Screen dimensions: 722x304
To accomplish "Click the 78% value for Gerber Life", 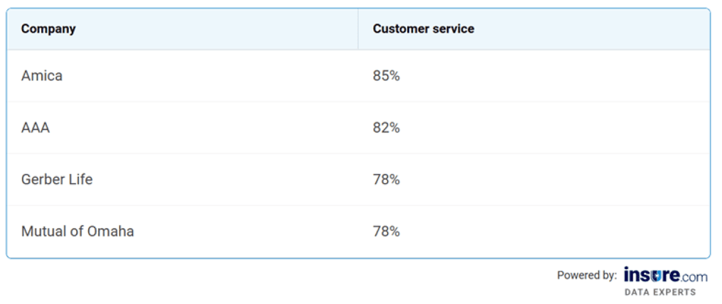I will 386,180.
